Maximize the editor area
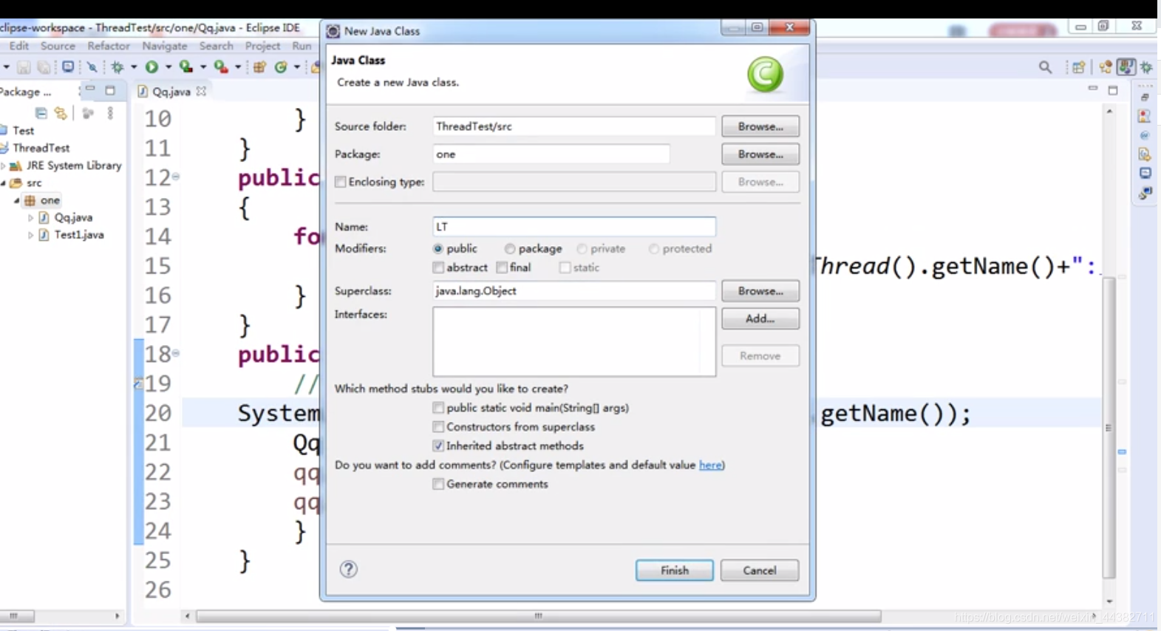Viewport: 1161px width, 631px height. coord(1113,90)
